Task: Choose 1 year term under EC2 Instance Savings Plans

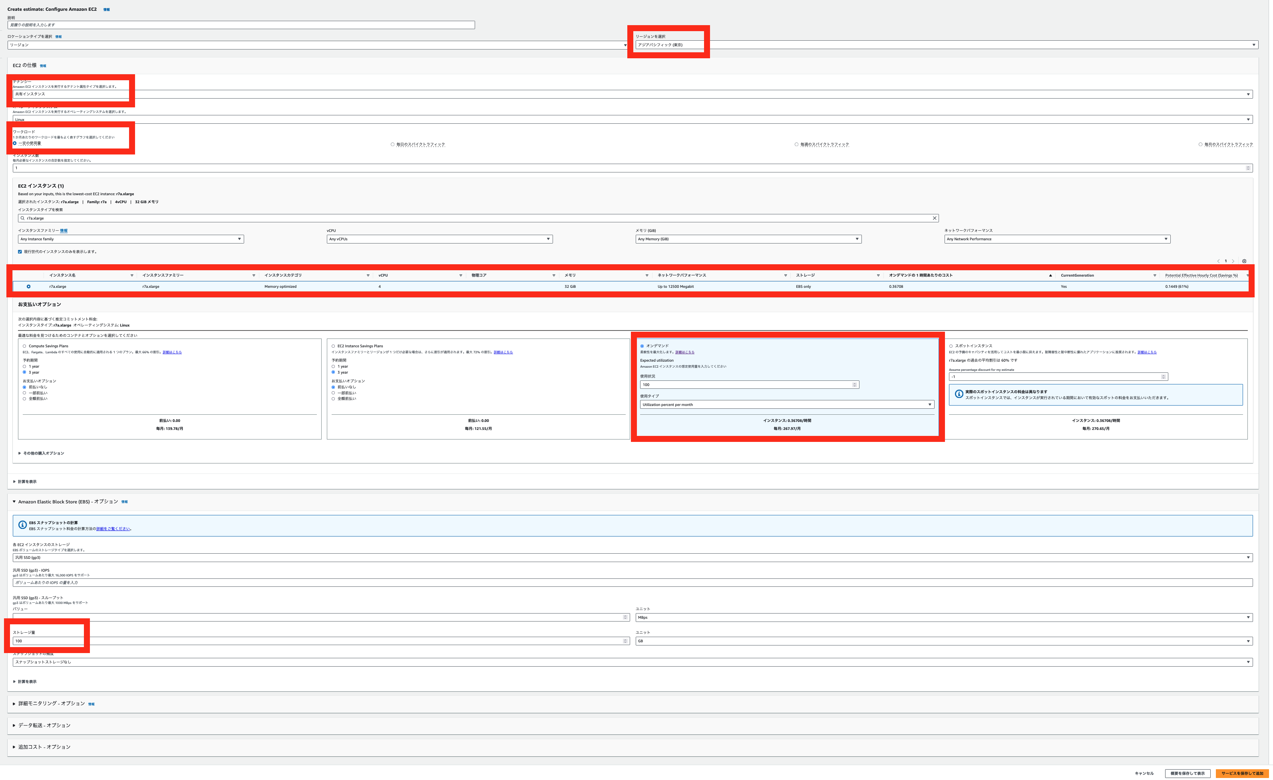Action: [333, 366]
